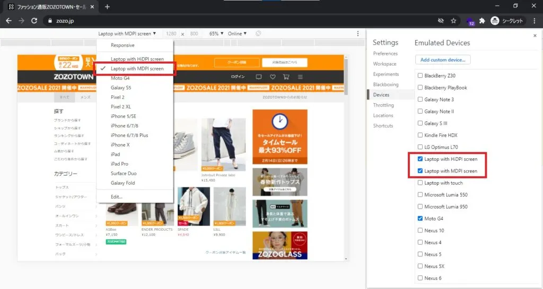Toggle BlackBerry Z30 checkbox
This screenshot has height=289, width=543.
click(420, 75)
